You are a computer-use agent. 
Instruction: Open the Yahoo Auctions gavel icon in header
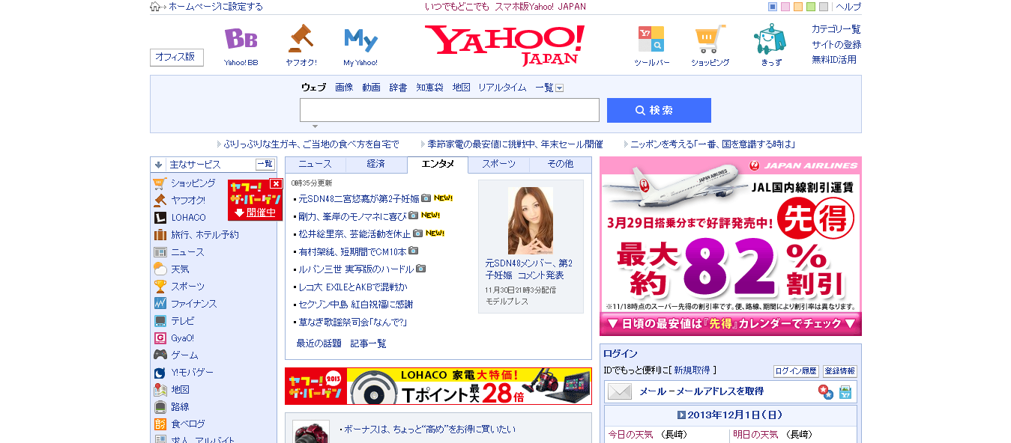click(301, 38)
